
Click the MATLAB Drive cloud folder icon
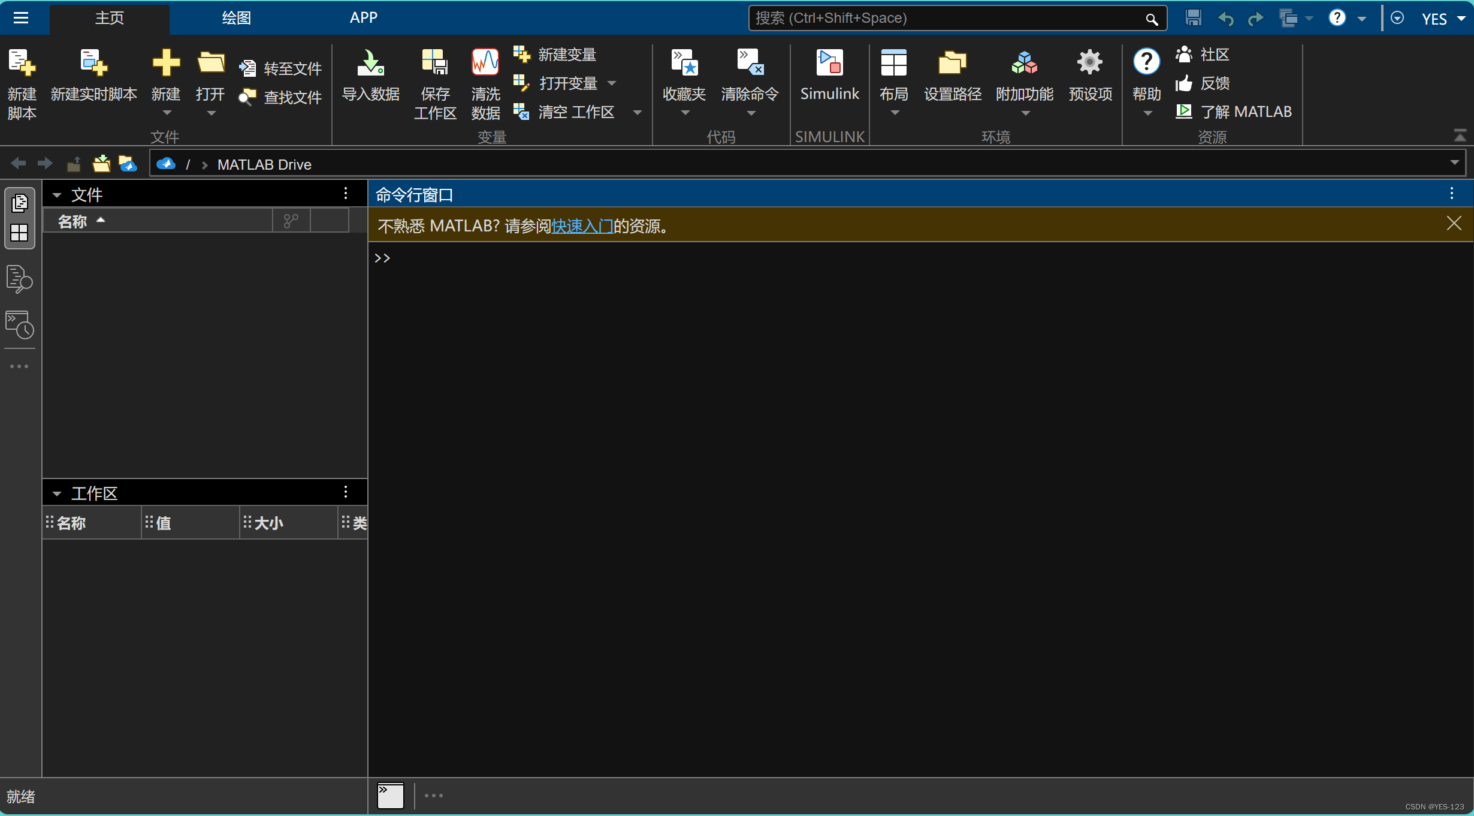(128, 163)
